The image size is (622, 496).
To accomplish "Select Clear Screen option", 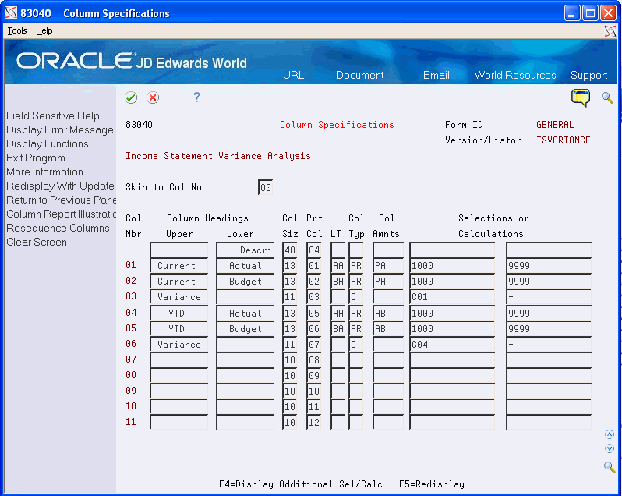I will 37,242.
